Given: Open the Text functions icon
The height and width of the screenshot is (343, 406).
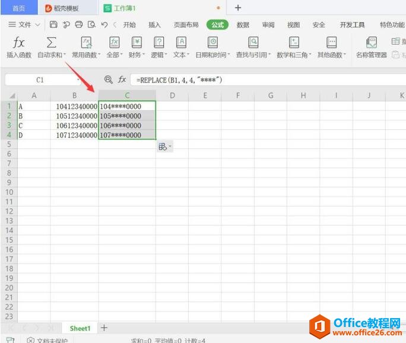Looking at the screenshot, I should pos(181,42).
